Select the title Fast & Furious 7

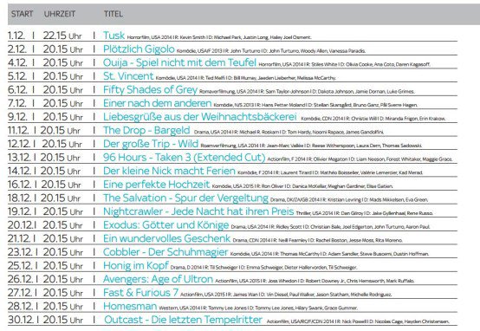[x=141, y=292]
